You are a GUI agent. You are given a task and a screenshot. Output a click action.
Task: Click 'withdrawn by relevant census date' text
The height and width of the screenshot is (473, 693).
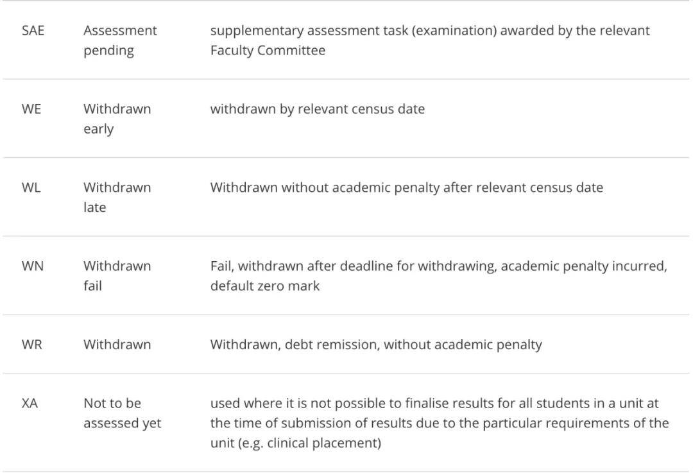(318, 109)
